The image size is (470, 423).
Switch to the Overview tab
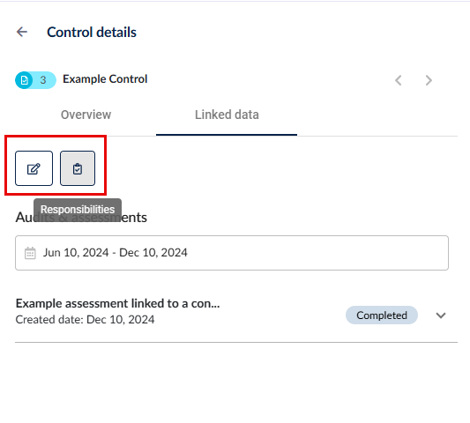click(86, 115)
